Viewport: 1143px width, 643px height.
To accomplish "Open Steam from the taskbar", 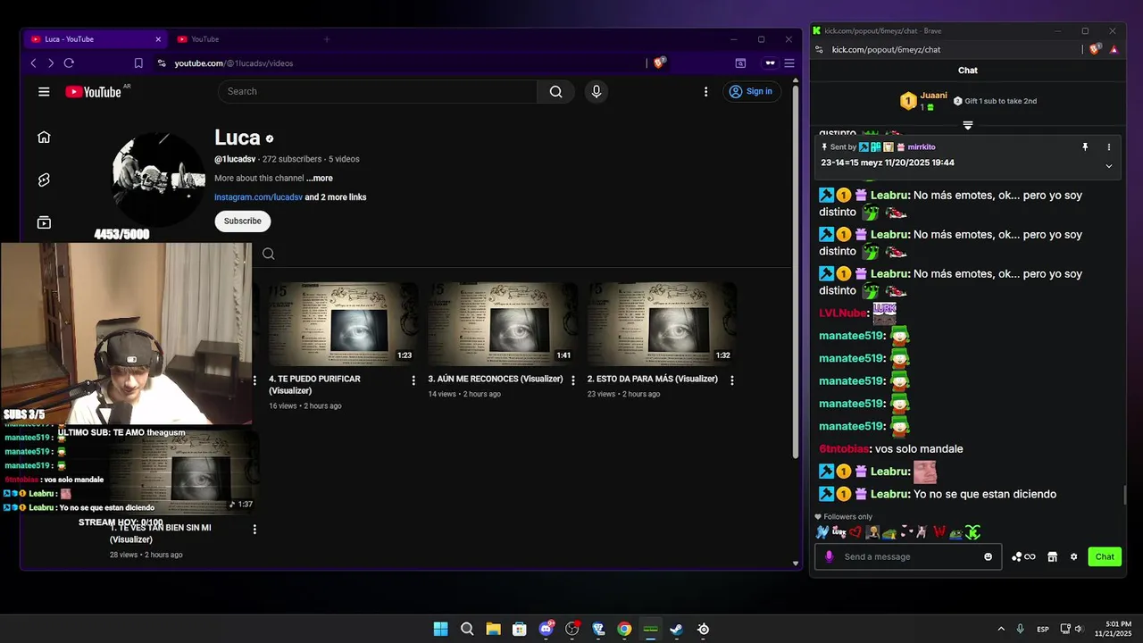I will click(677, 629).
